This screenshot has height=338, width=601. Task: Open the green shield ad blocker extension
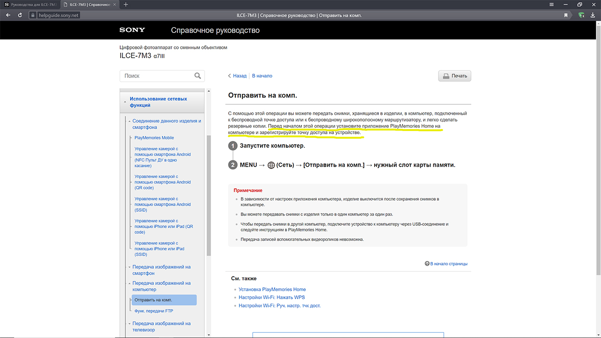pos(581,15)
